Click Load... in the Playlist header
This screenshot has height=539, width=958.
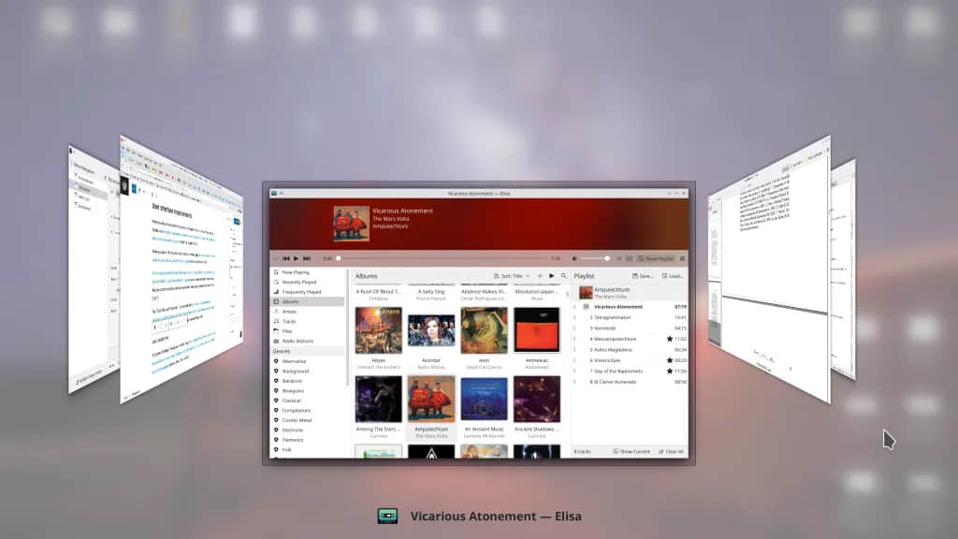[672, 276]
